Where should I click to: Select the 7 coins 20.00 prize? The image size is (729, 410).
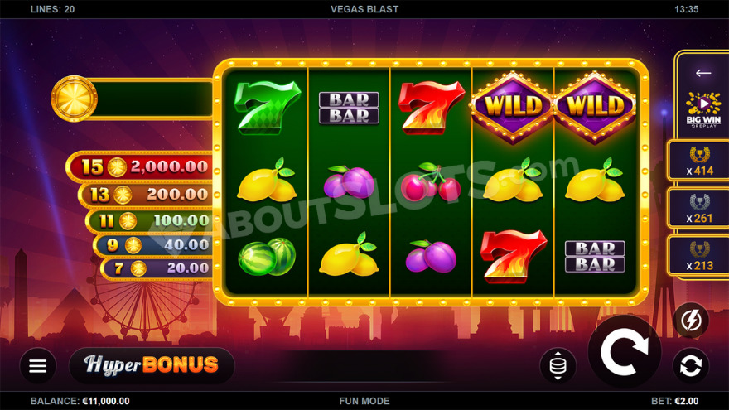157,268
